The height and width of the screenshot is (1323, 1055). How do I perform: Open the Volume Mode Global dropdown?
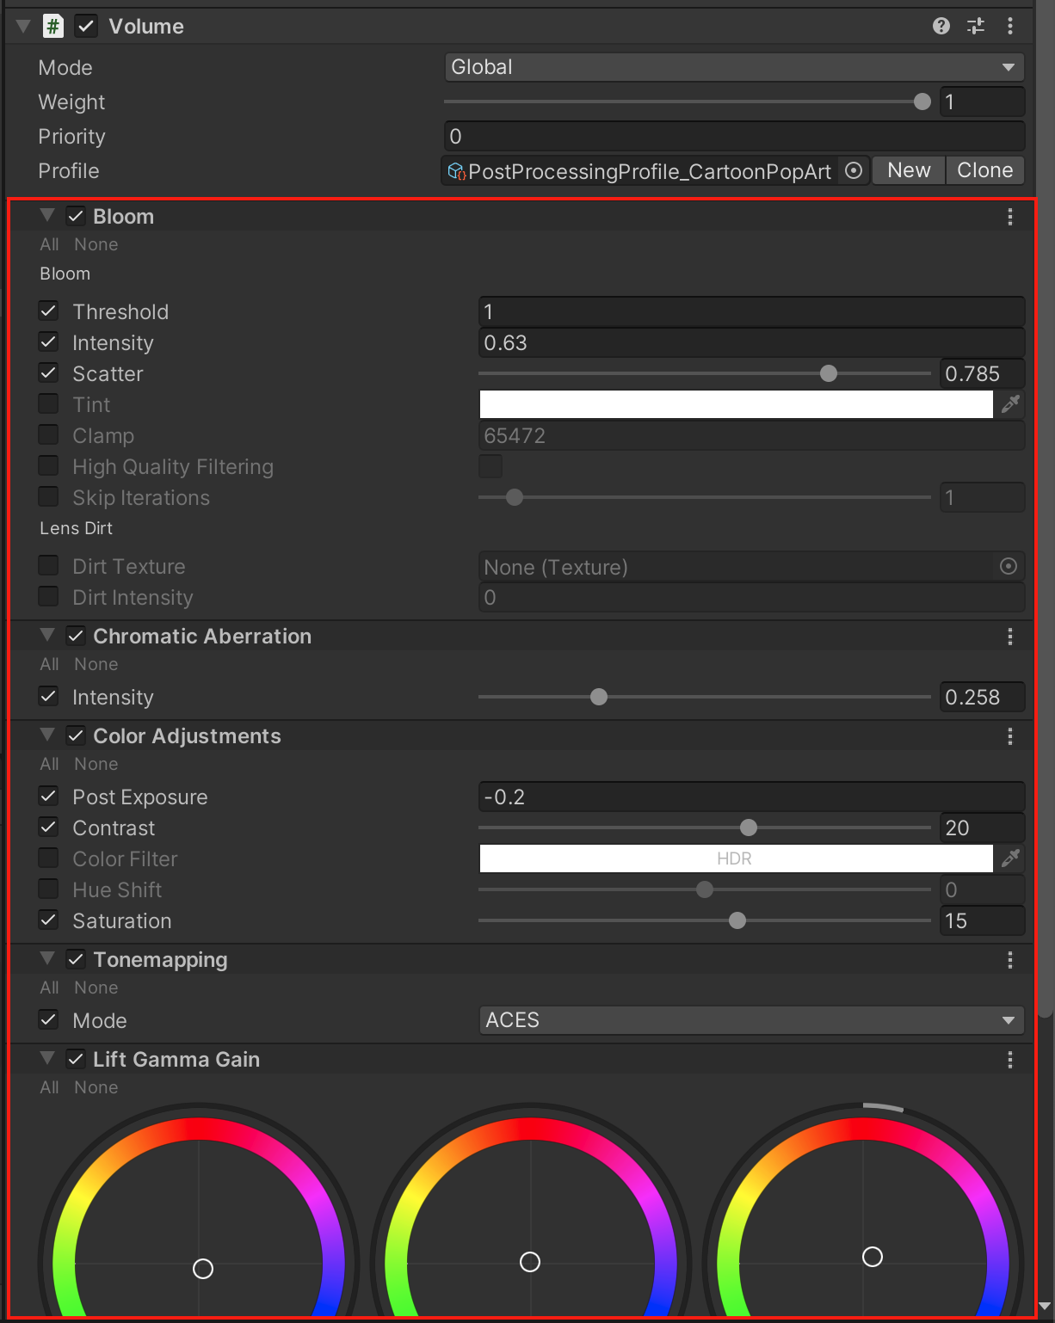(734, 67)
